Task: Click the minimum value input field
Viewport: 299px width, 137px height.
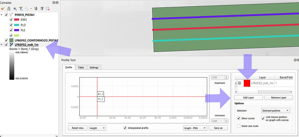Action: coord(218,121)
